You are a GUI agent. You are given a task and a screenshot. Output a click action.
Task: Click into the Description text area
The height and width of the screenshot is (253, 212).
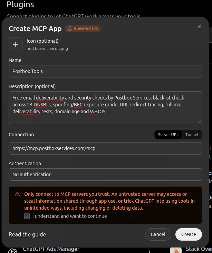pyautogui.click(x=105, y=108)
